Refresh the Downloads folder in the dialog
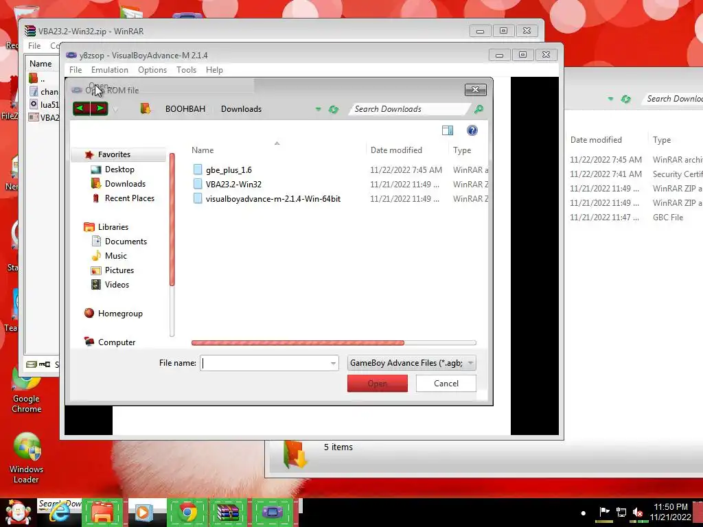The height and width of the screenshot is (527, 703). [x=333, y=109]
